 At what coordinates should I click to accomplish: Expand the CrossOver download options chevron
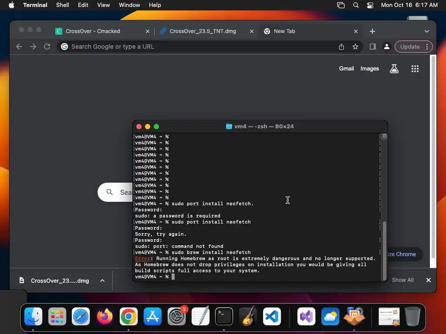(x=102, y=281)
